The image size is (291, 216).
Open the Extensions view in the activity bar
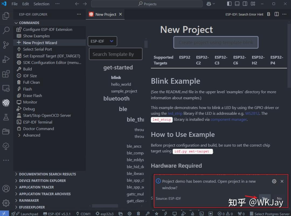[6, 74]
